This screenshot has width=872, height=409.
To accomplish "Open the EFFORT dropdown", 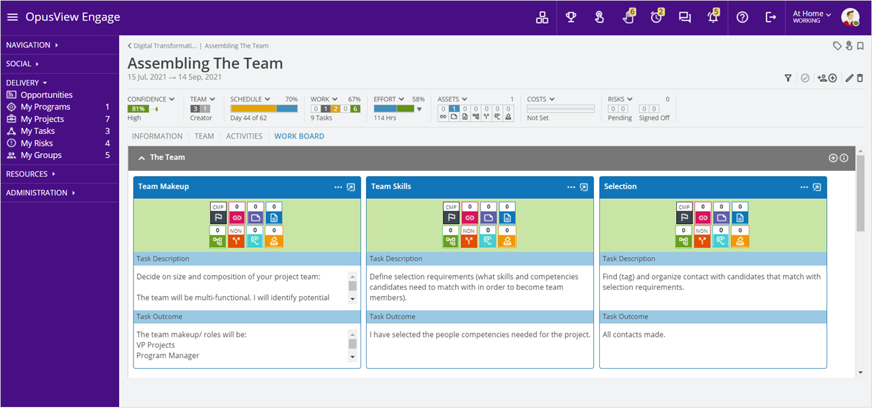I will pyautogui.click(x=390, y=99).
